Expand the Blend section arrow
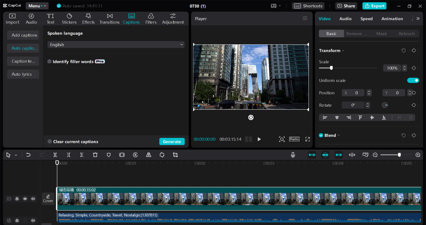426x225 pixels. pos(339,135)
